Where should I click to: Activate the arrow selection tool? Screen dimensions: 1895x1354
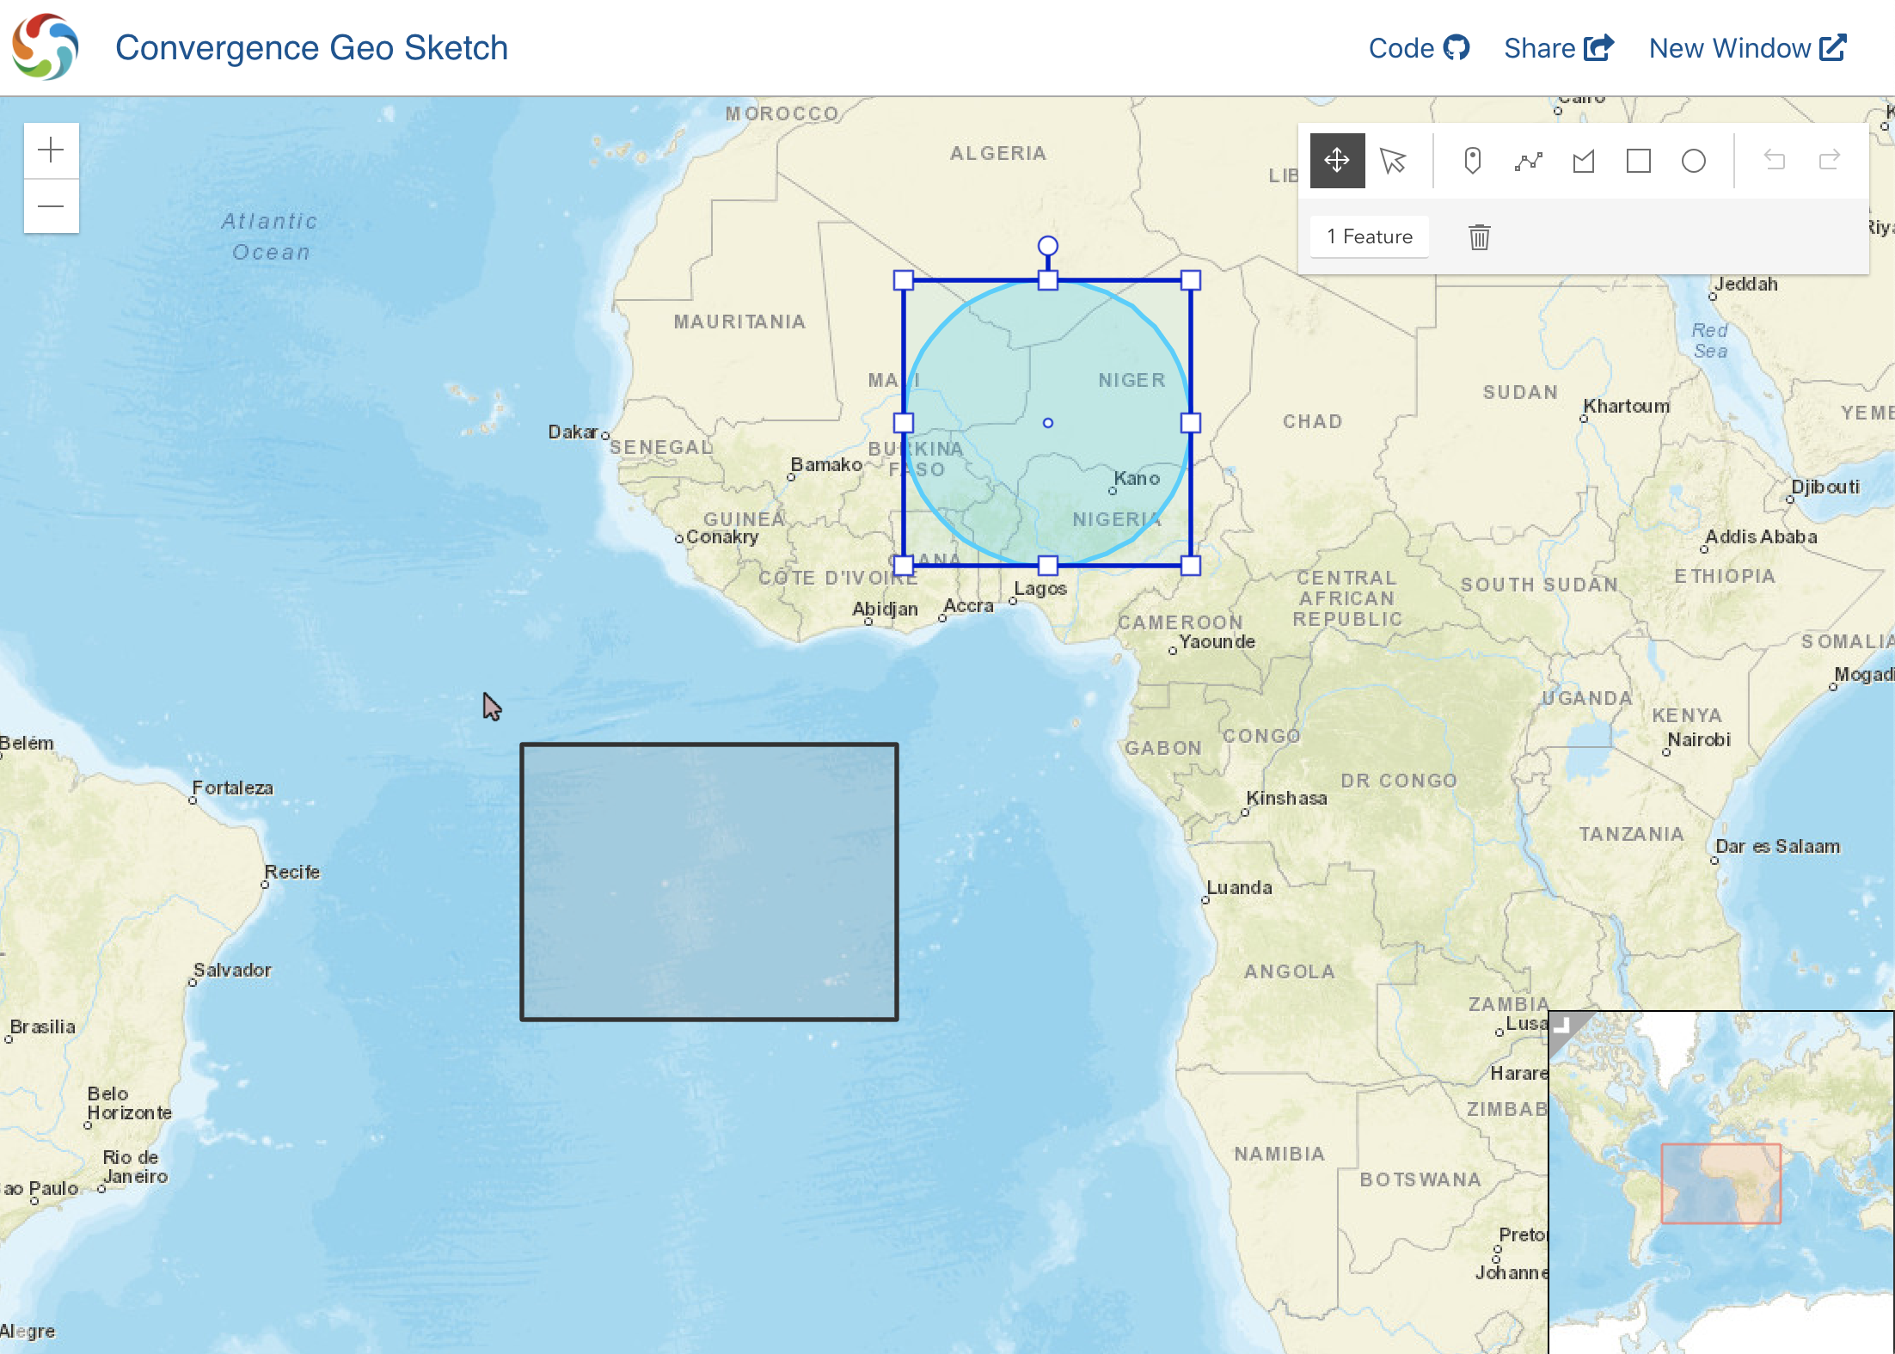click(x=1392, y=161)
